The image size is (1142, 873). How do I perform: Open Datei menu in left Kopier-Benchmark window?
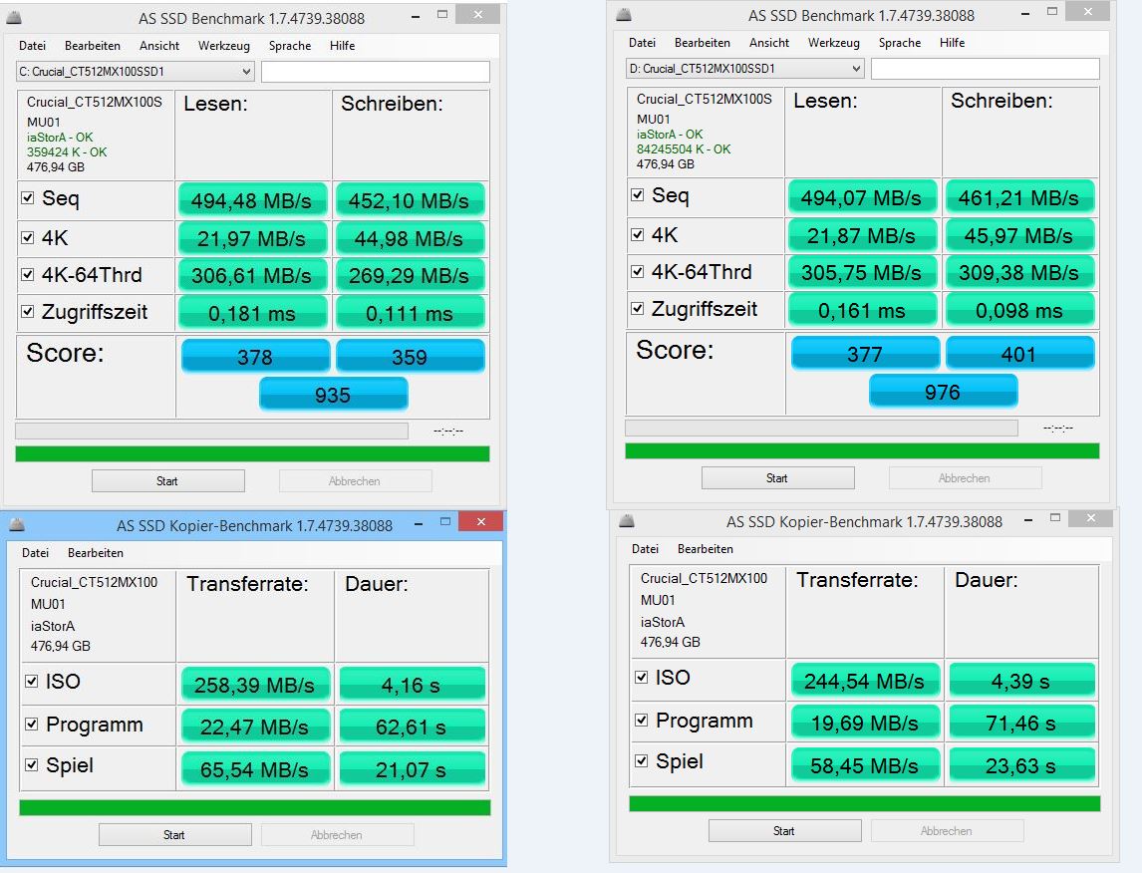click(x=35, y=553)
